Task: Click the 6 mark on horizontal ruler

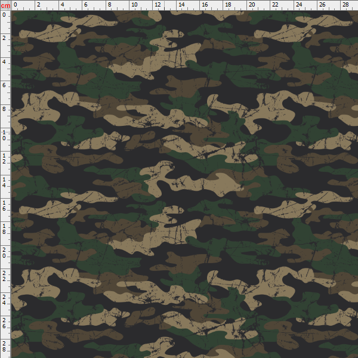Action: tap(85, 5)
